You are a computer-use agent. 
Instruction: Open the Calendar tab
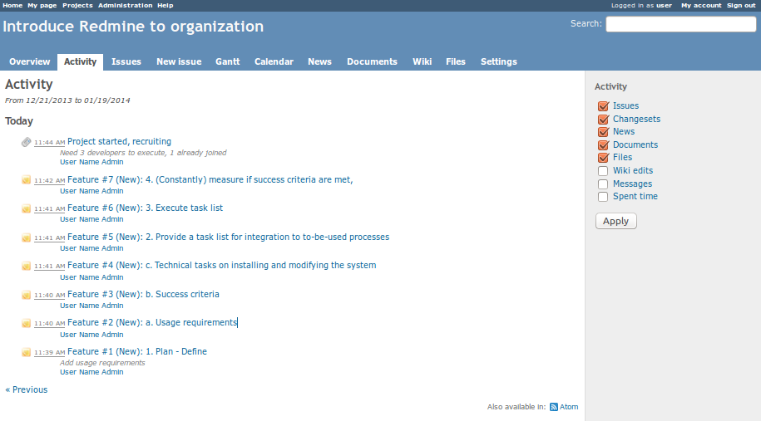[x=274, y=61]
